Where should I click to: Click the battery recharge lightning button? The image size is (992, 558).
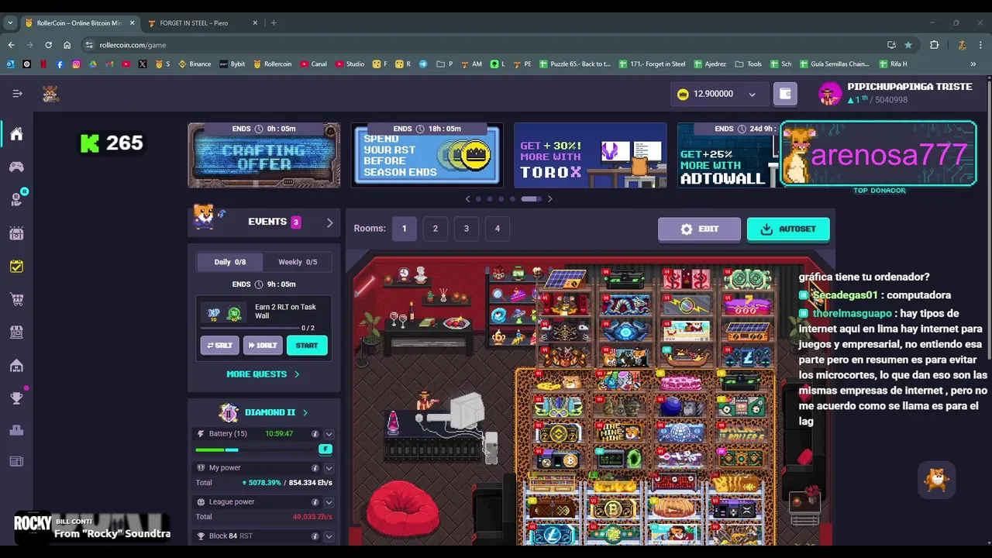pyautogui.click(x=325, y=449)
